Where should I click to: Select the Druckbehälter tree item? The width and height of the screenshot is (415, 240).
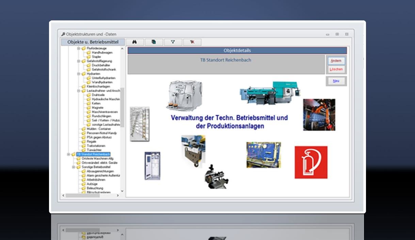(101, 65)
